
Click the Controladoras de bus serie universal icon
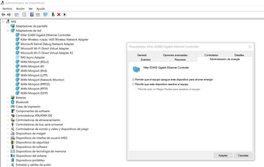13,124
